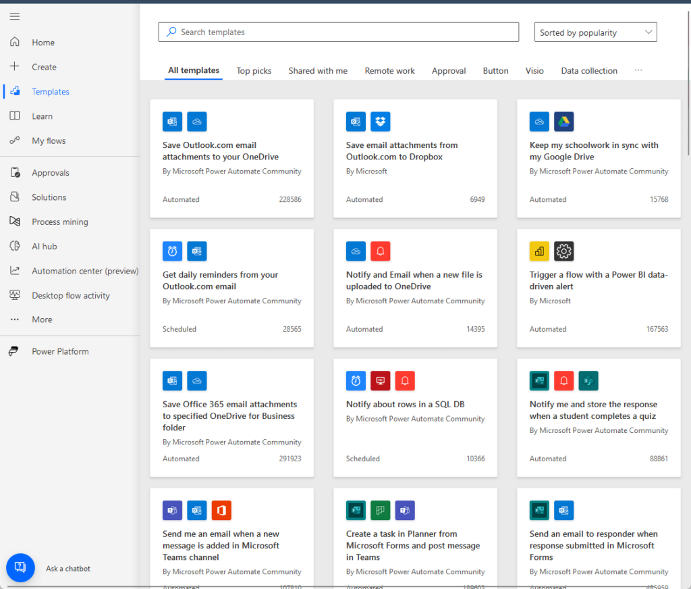The image size is (691, 589).
Task: Click the Search templates input field
Action: click(339, 32)
